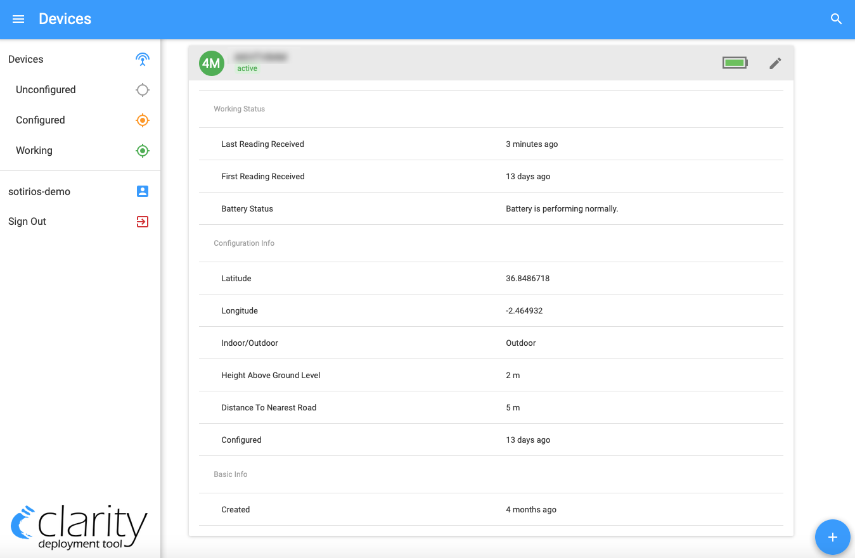Click the gray Unconfigured target icon
Image resolution: width=855 pixels, height=558 pixels.
point(143,90)
